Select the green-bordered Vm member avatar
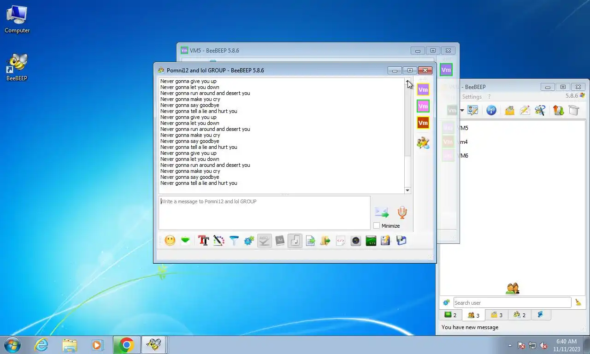The image size is (590, 354). pos(423,106)
